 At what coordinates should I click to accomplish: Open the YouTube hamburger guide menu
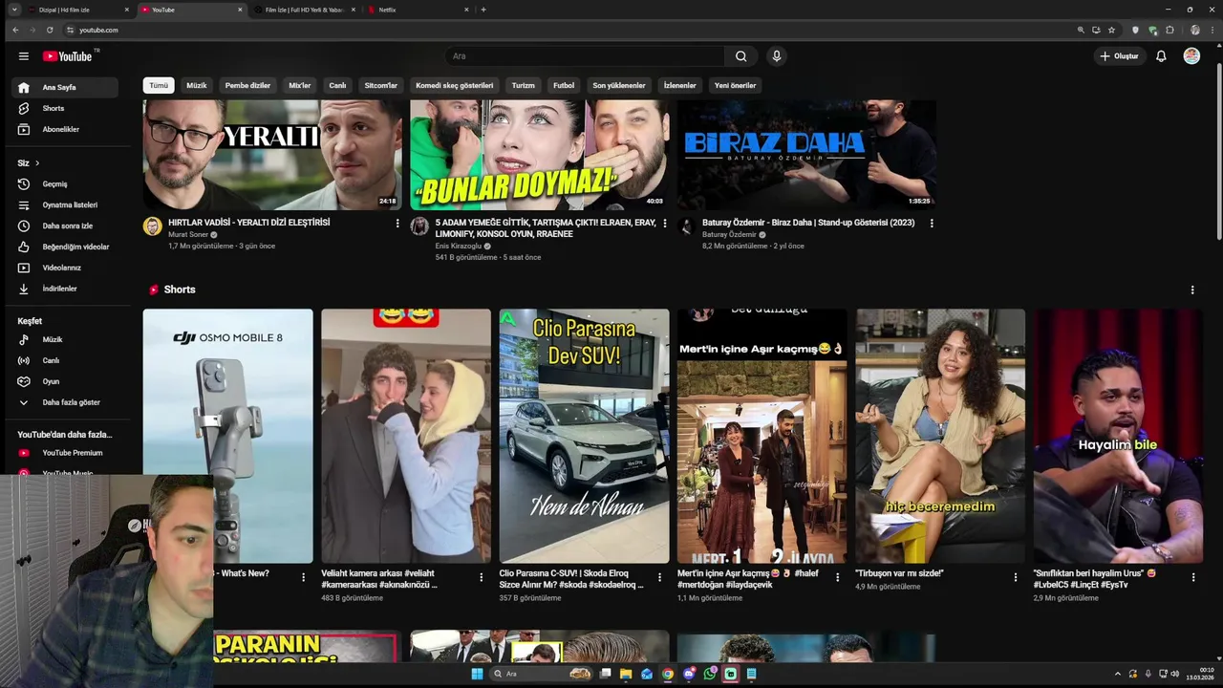[x=23, y=56]
